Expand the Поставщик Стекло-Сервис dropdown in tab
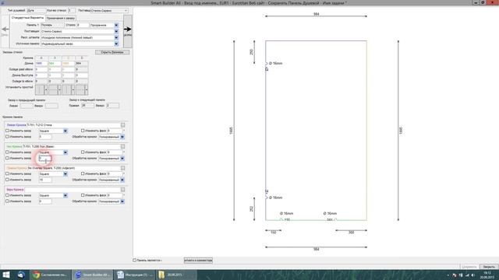The height and width of the screenshot is (280, 499). (x=116, y=31)
